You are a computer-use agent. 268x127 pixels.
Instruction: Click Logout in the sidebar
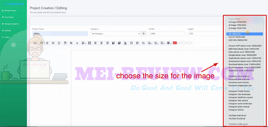[7, 37]
